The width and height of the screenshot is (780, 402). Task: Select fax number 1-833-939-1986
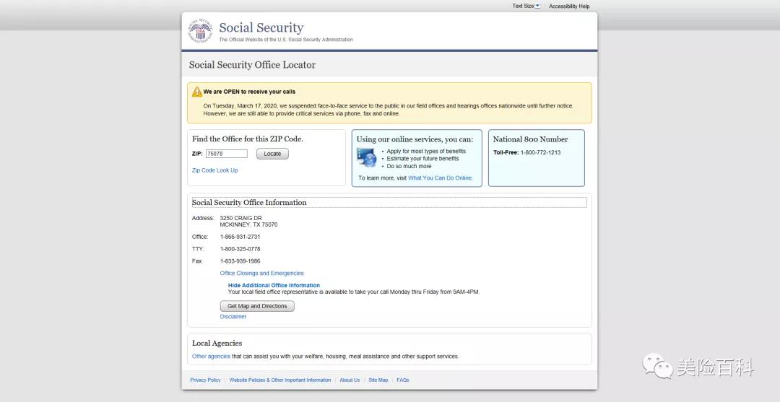240,261
